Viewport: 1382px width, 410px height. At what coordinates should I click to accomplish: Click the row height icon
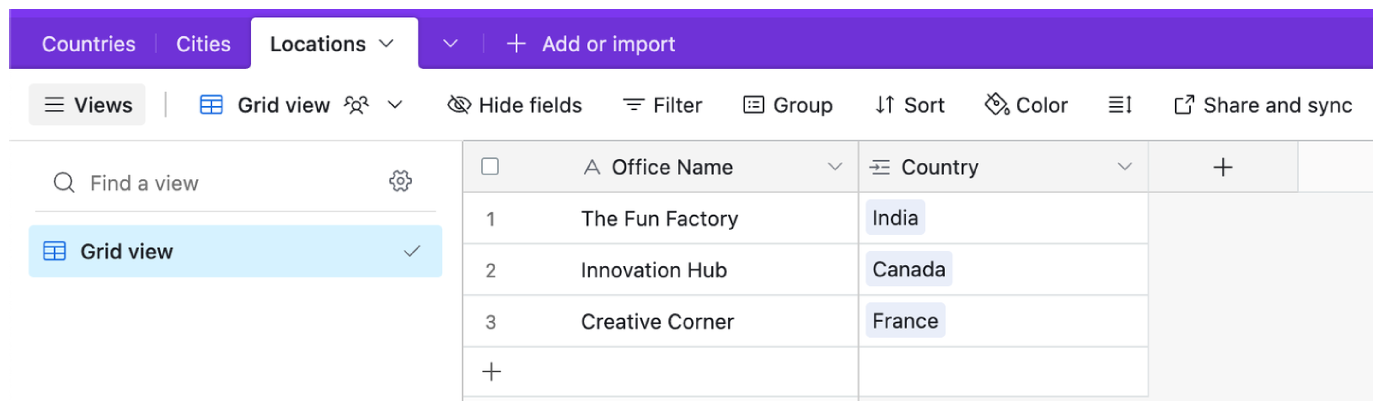(x=1120, y=105)
